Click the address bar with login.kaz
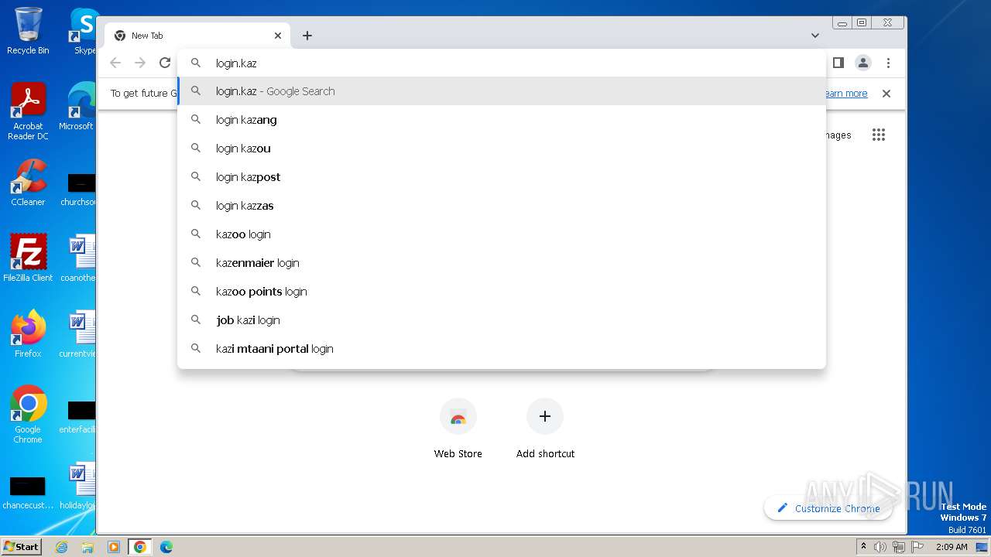Viewport: 991px width, 557px height. coord(502,63)
